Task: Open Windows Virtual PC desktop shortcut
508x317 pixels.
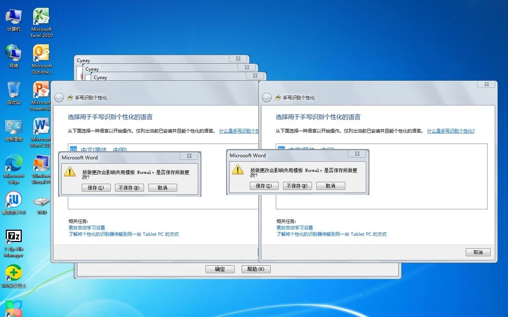Action: pyautogui.click(x=41, y=169)
